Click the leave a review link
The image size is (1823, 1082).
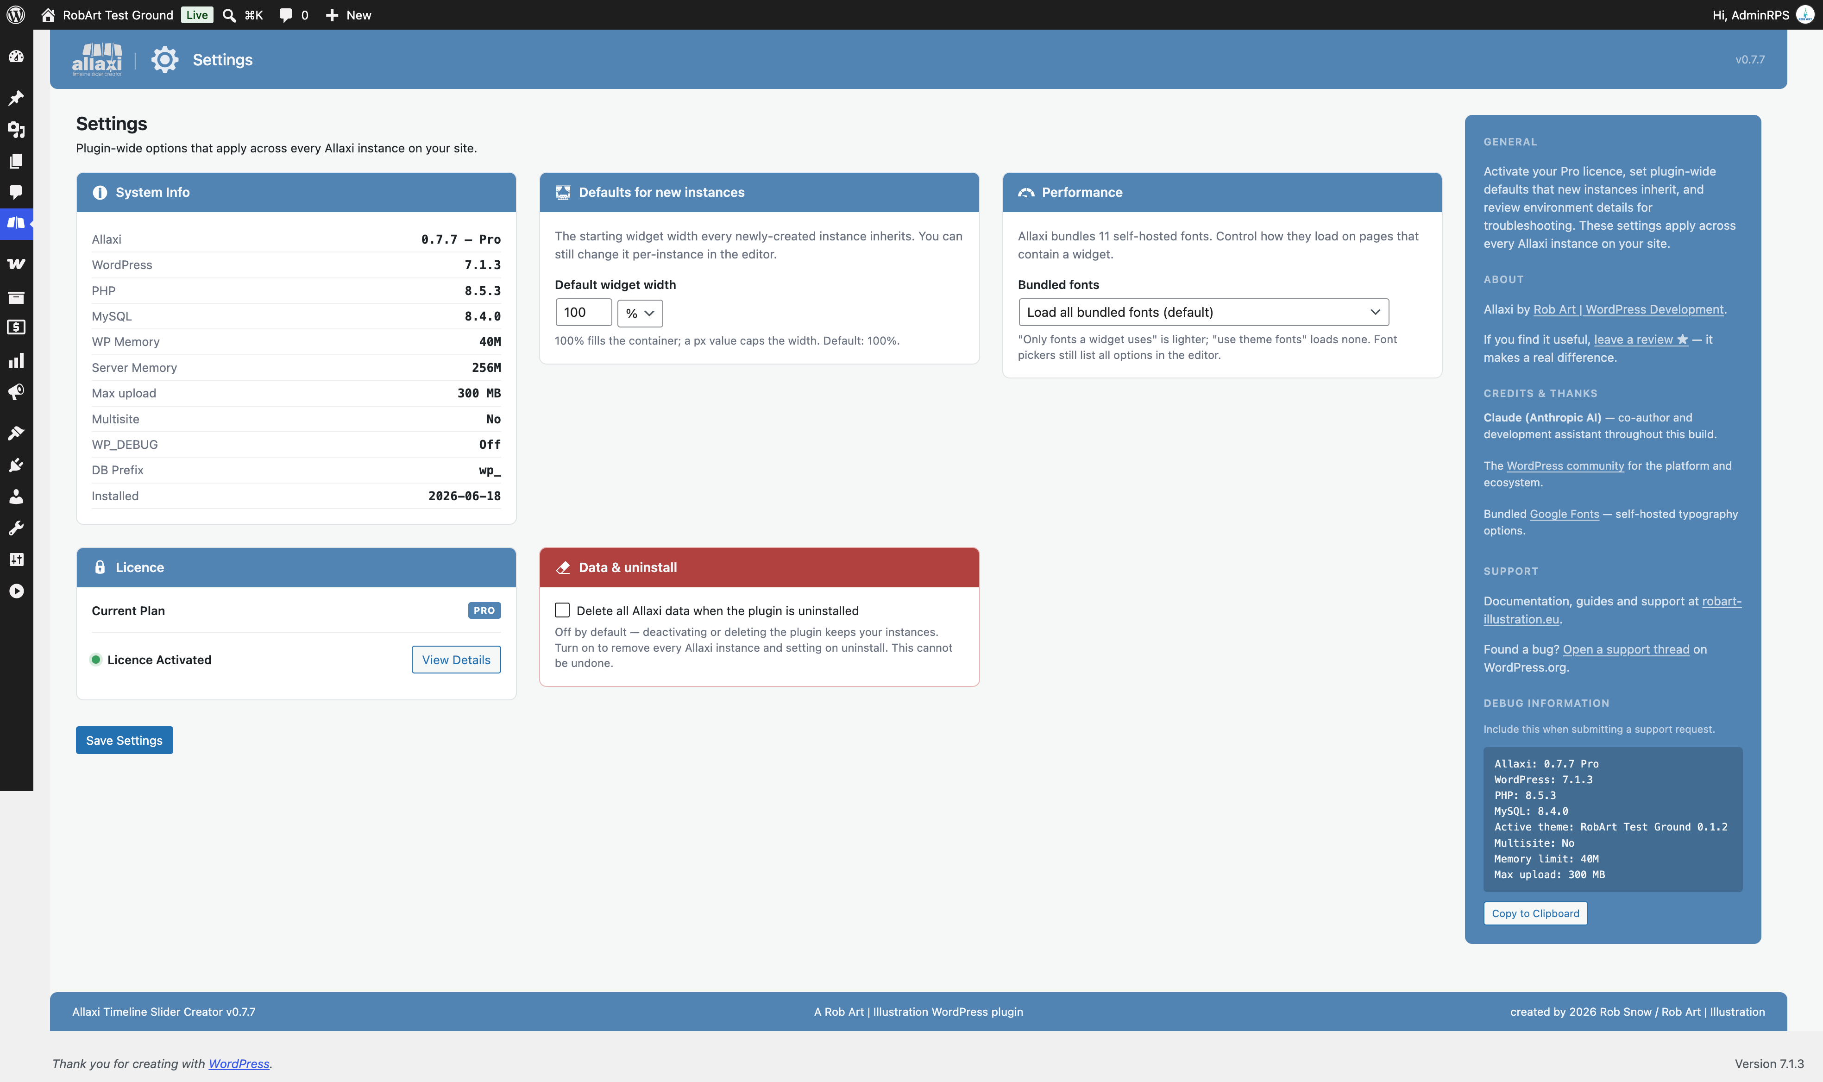(x=1641, y=340)
